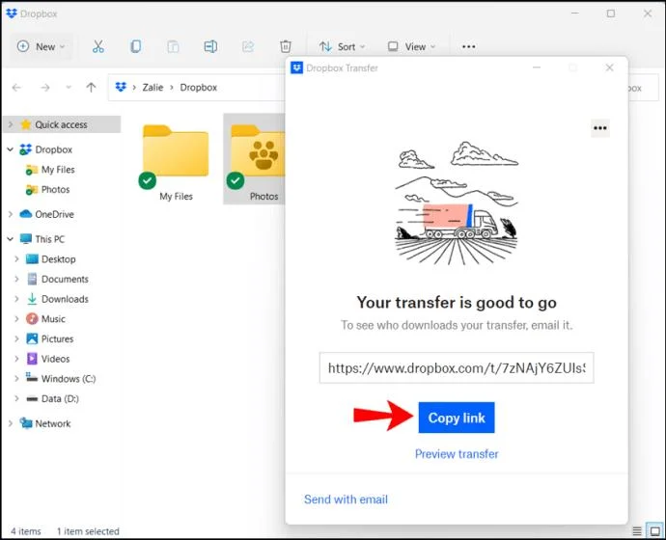Close the Dropbox Transfer window
This screenshot has height=540, width=666.
tap(609, 67)
